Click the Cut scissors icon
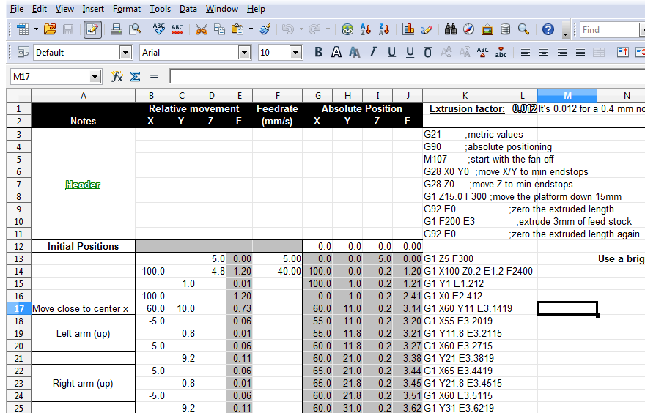This screenshot has width=645, height=413. point(201,29)
